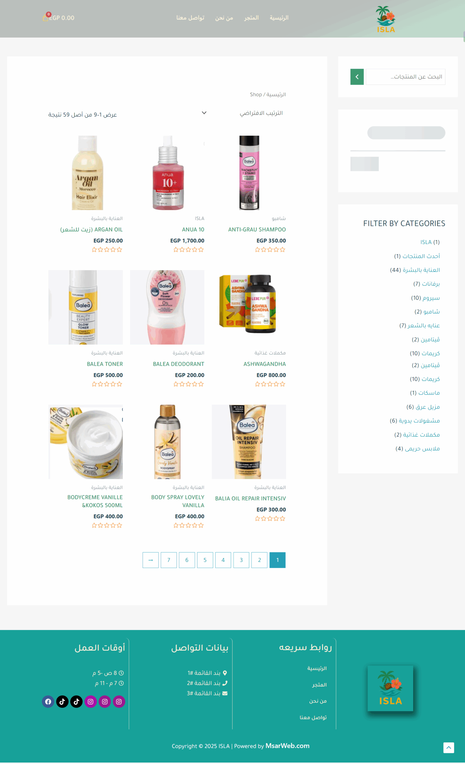Click the price filter slider bar

click(398, 151)
